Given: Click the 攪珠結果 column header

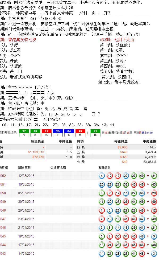Looking at the screenshot, I should [104, 168].
